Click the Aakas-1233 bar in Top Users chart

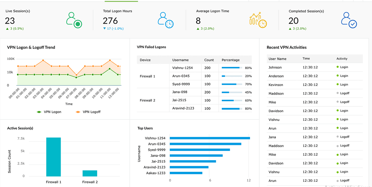tap(186, 173)
